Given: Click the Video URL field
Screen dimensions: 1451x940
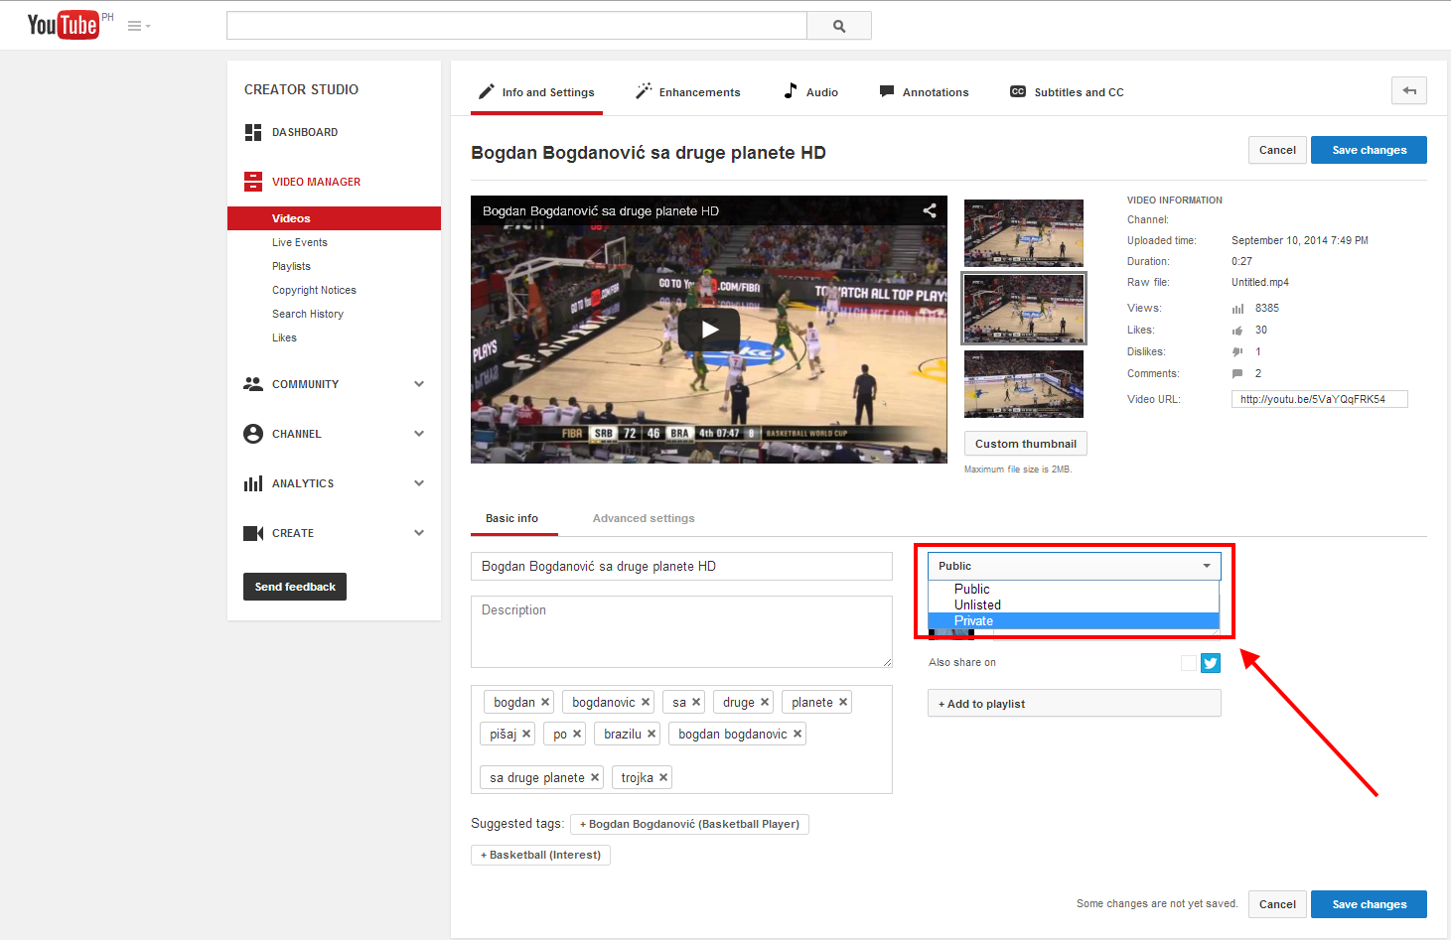Looking at the screenshot, I should [x=1319, y=399].
